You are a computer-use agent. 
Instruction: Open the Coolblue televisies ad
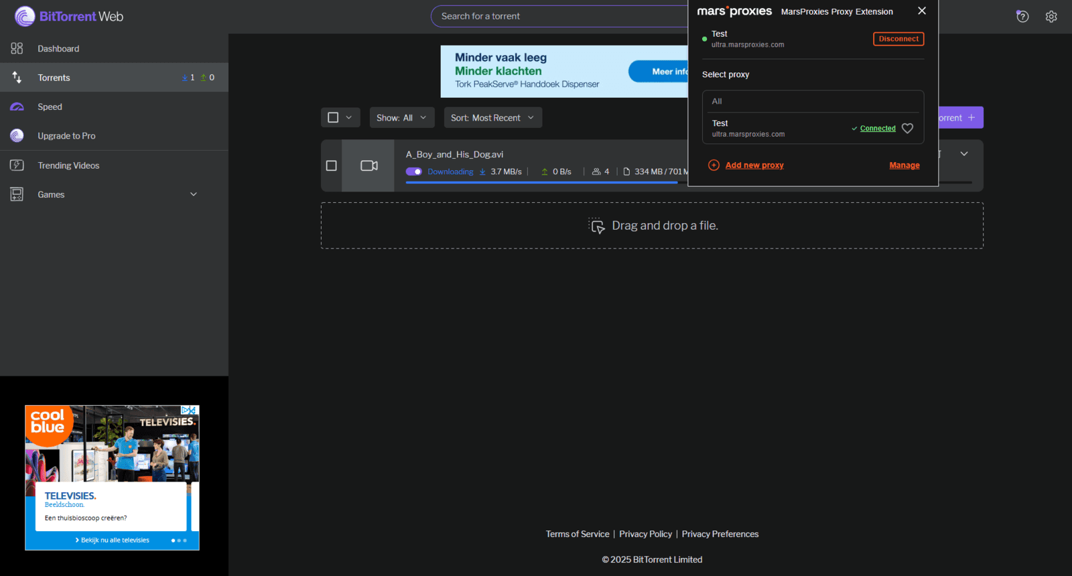pyautogui.click(x=112, y=478)
